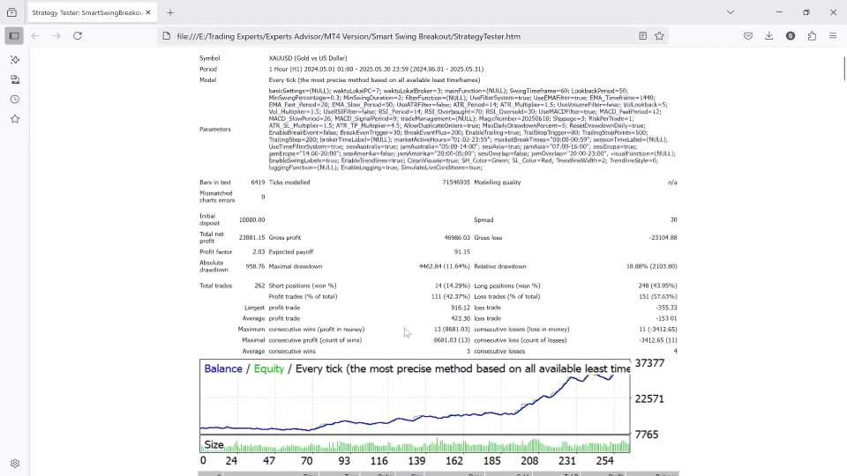List all tabs dropdown arrow
The width and height of the screenshot is (847, 476).
[x=731, y=12]
